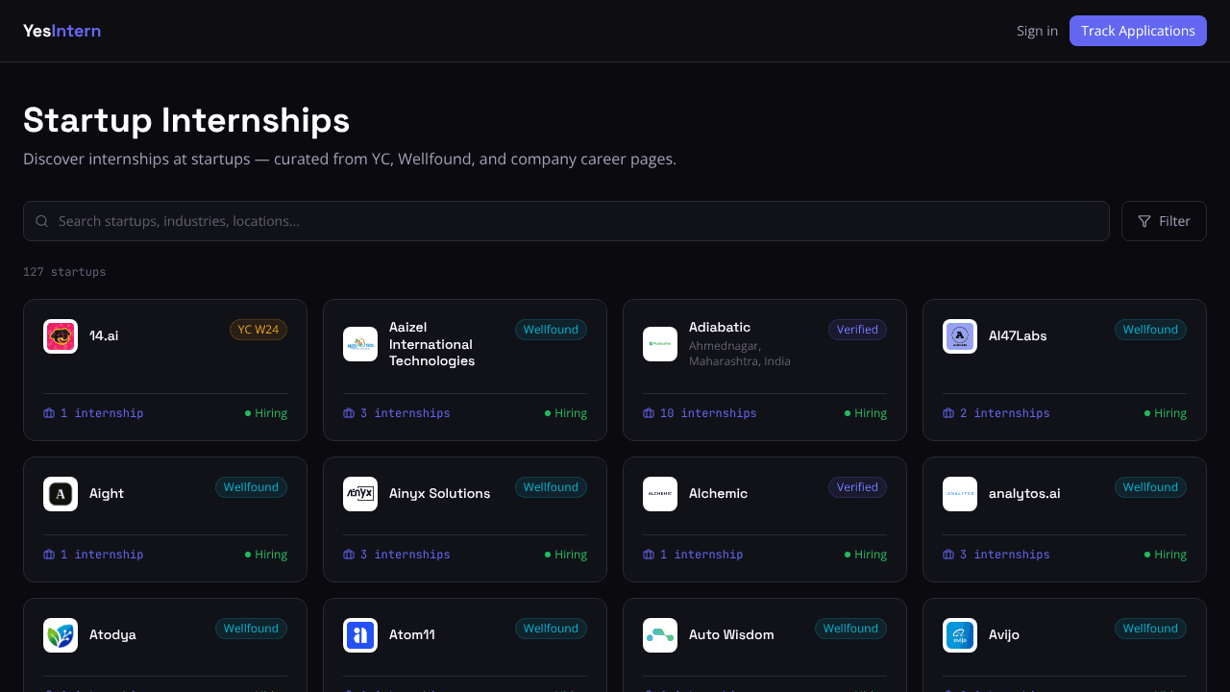The image size is (1230, 692).
Task: Click Verified badge on Alchemic card
Action: click(x=857, y=487)
